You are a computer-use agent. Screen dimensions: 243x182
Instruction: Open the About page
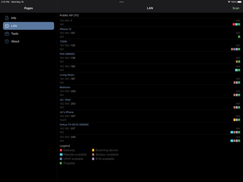[x=28, y=41]
